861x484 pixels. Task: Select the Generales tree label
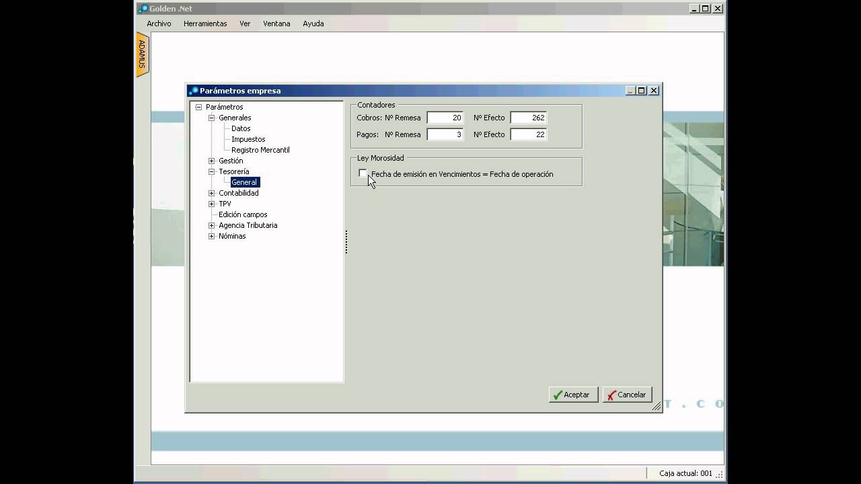(235, 118)
